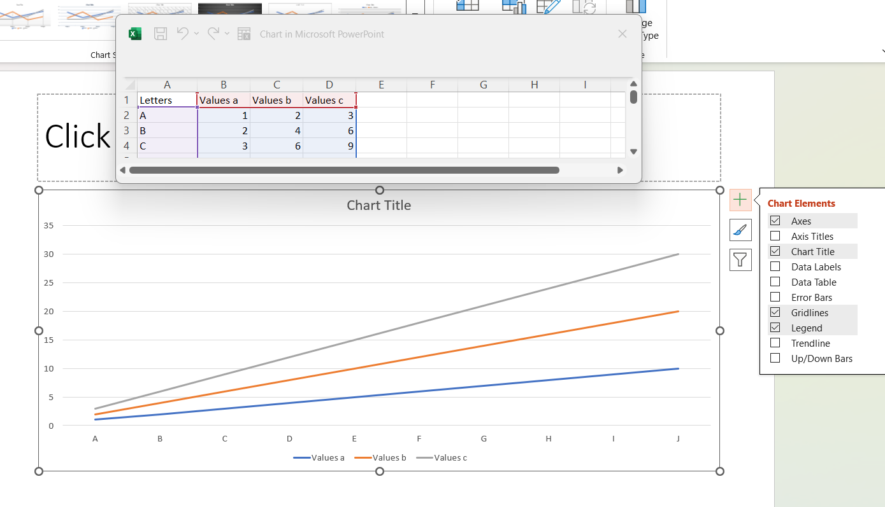Select cell B1 containing Values a

[223, 100]
